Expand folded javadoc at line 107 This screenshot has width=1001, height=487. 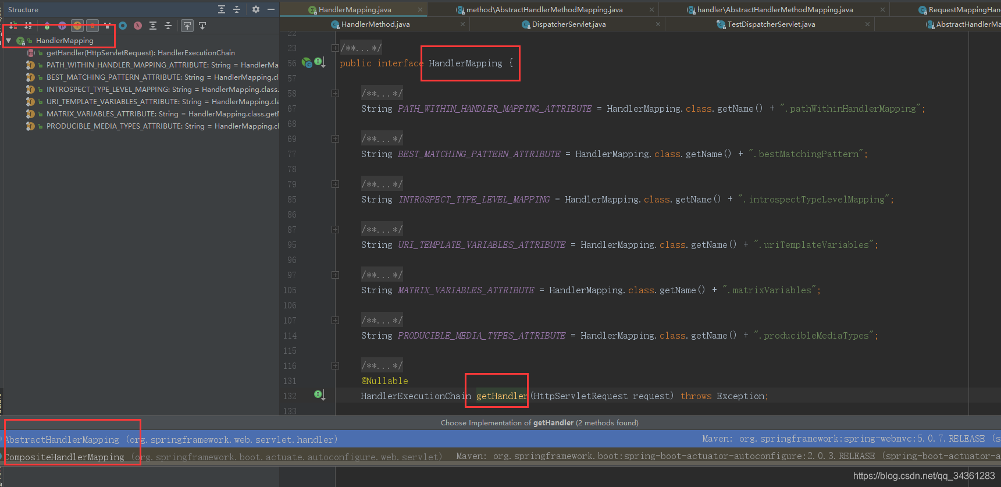coord(335,320)
